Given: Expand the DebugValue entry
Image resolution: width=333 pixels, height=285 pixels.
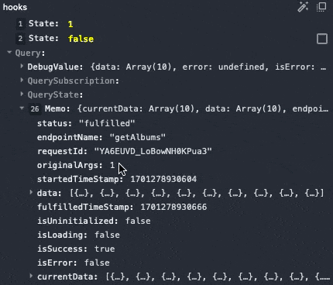Looking at the screenshot, I should pos(22,67).
